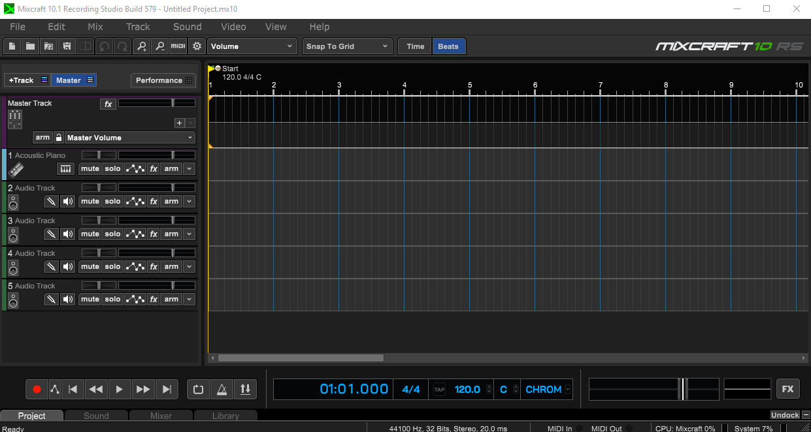Open the recording mode arrow beside record button
Viewport: 811px width, 432px height.
point(54,390)
